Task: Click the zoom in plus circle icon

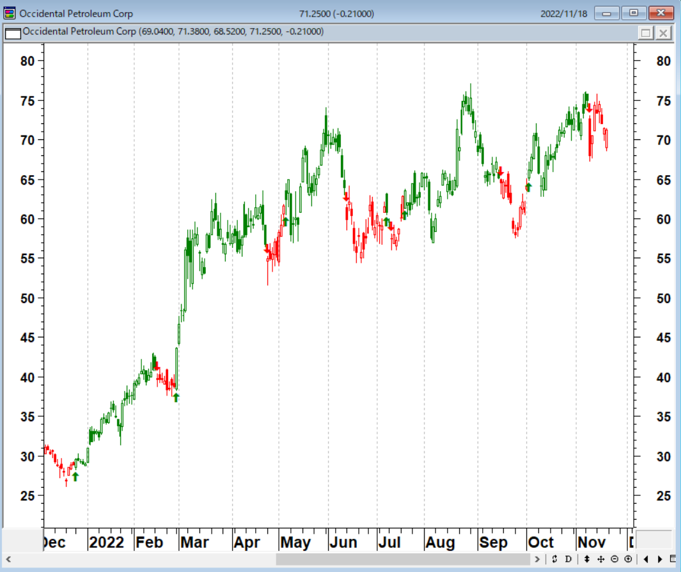Action: [x=628, y=559]
